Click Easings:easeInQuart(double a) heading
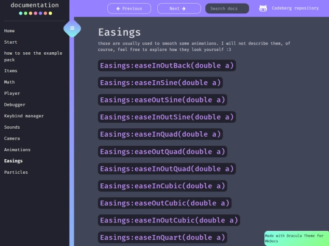Screen dimensions: 329x246 point(163,237)
